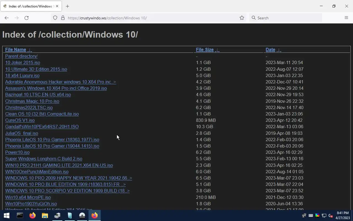Open the Windows Start menu
Viewport: 353px width, 221px height.
(x=7, y=215)
